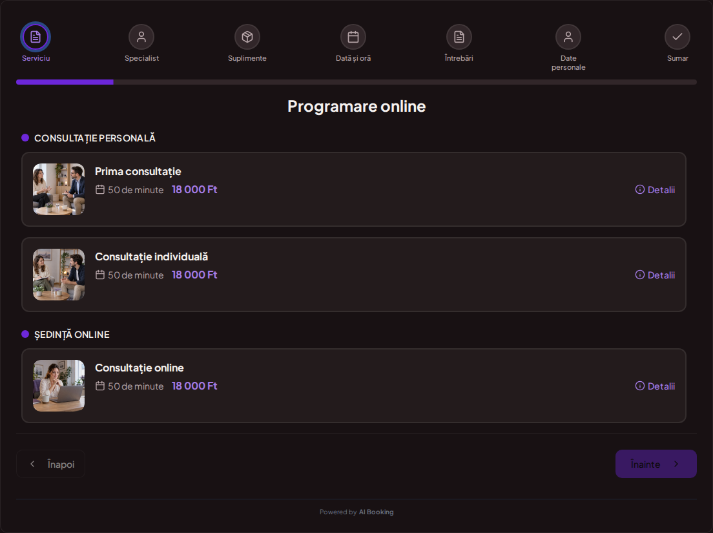Open Detalii for Consultație individuală
The width and height of the screenshot is (713, 533).
(x=655, y=275)
